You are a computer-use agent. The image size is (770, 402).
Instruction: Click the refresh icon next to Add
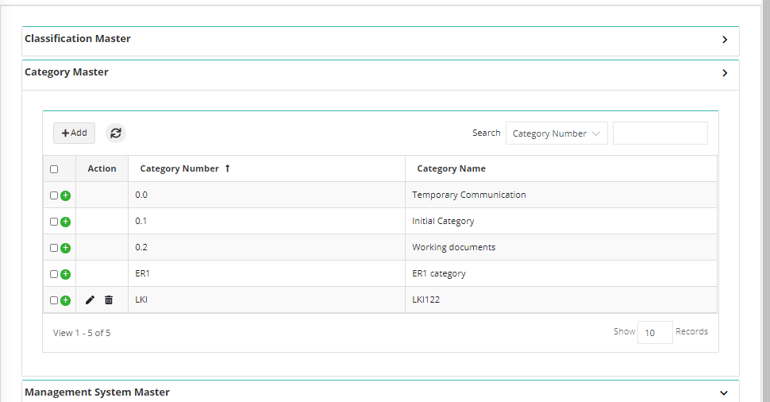click(x=116, y=133)
